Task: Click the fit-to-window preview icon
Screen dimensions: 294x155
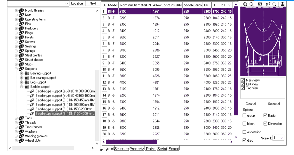Action: [260, 4]
